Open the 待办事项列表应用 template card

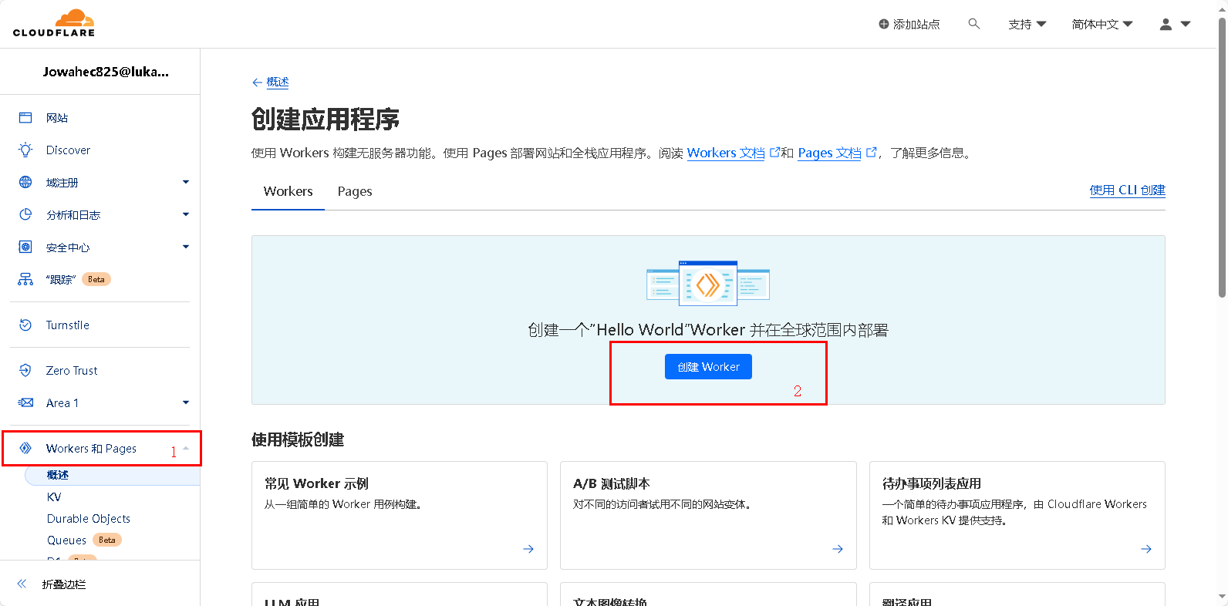coord(1017,515)
